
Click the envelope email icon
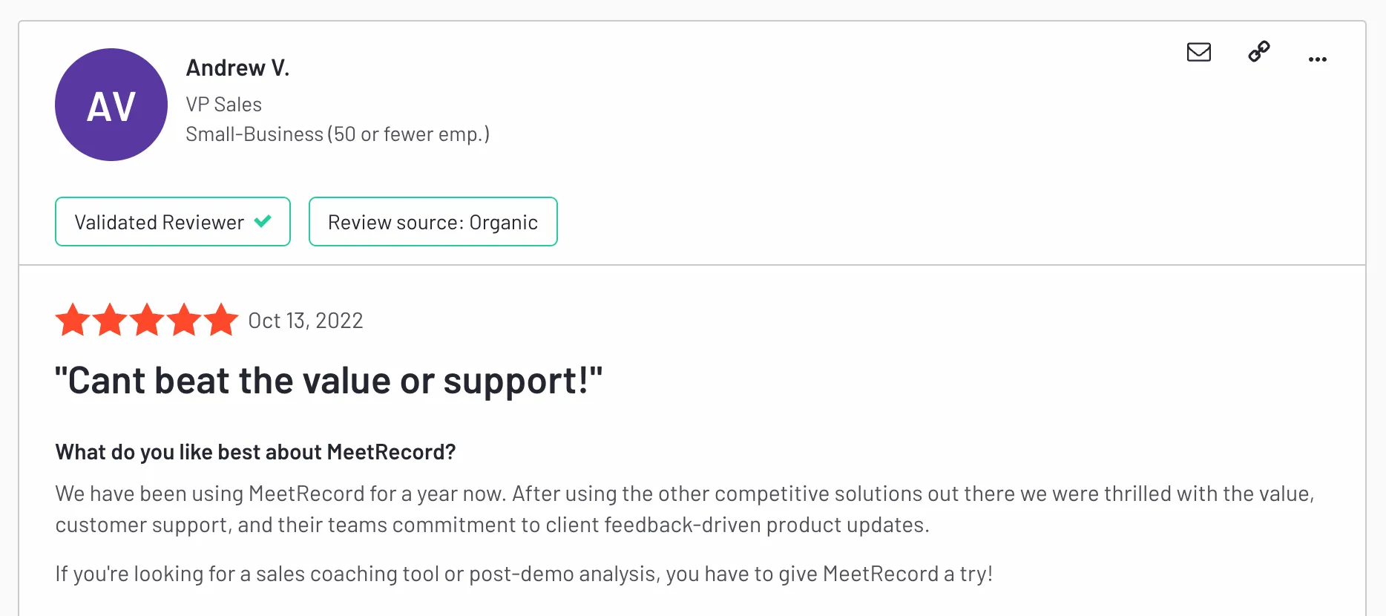(x=1199, y=52)
